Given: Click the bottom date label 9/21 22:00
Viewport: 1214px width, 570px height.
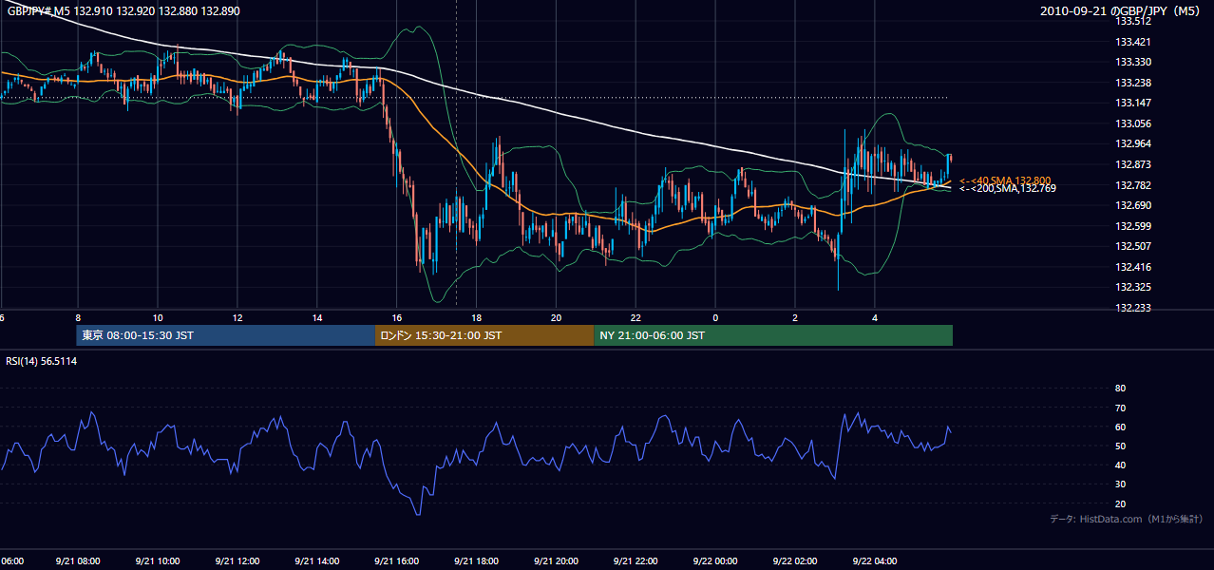Looking at the screenshot, I should (x=636, y=561).
